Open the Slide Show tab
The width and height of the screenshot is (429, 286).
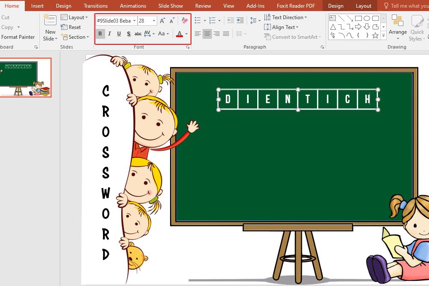coord(170,6)
